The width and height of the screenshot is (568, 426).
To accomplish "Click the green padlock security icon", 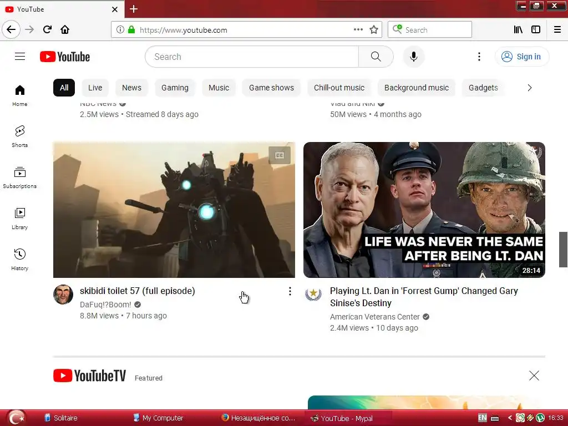I will [x=131, y=30].
